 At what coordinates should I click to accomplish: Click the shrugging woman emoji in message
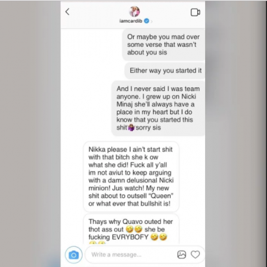[x=132, y=128]
